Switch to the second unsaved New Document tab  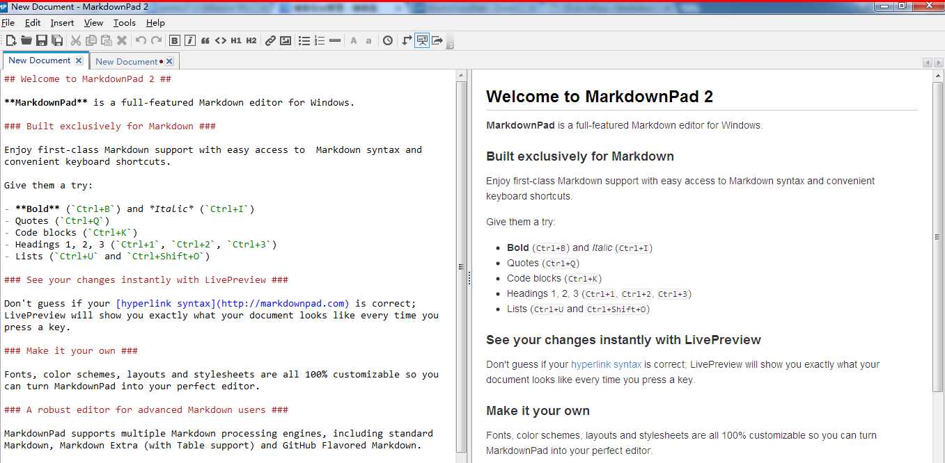tap(127, 61)
